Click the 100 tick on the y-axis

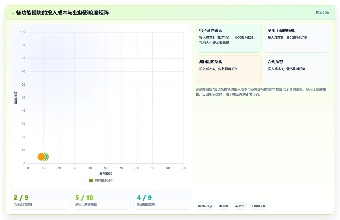point(23,32)
